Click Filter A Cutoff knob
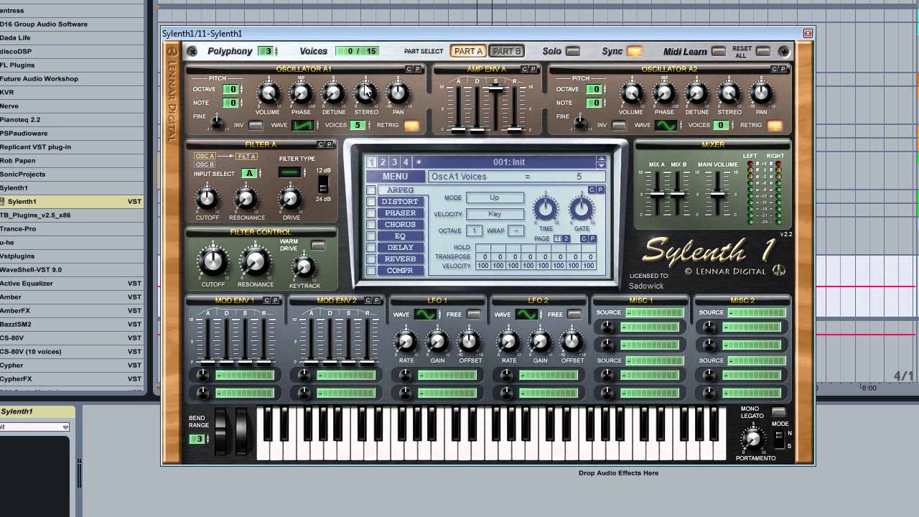 (x=207, y=198)
